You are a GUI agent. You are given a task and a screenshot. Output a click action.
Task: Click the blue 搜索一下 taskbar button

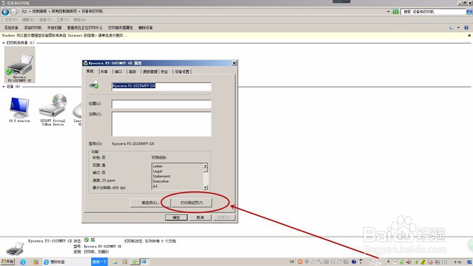[99, 262]
